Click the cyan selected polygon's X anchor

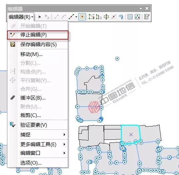click(131, 134)
